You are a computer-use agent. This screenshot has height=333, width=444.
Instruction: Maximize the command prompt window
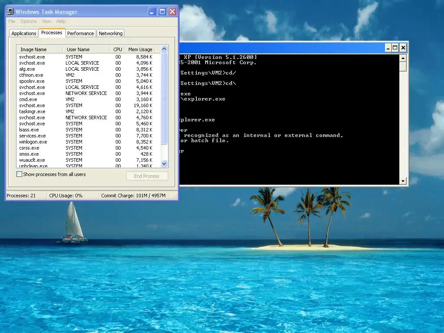(x=395, y=48)
